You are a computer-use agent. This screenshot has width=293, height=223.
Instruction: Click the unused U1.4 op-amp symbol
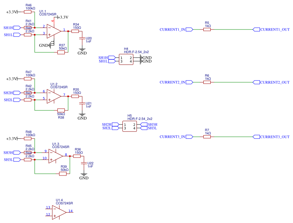[59, 212]
